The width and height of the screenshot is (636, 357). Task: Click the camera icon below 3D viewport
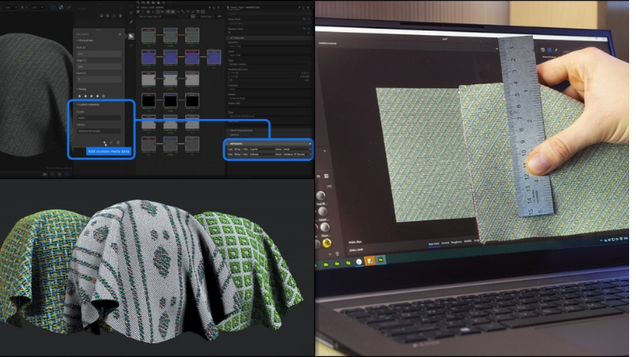point(45,174)
